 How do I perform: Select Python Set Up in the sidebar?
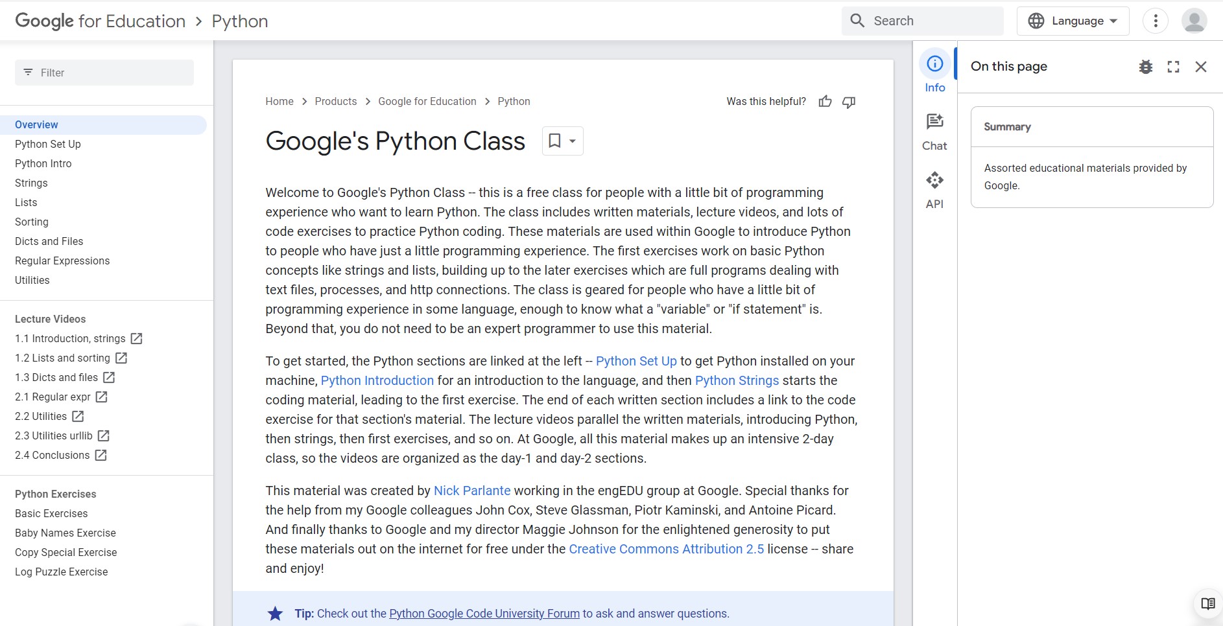[x=47, y=144]
